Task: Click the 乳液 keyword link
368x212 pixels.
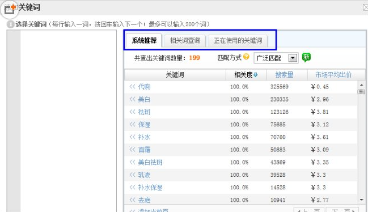Action: click(x=144, y=175)
